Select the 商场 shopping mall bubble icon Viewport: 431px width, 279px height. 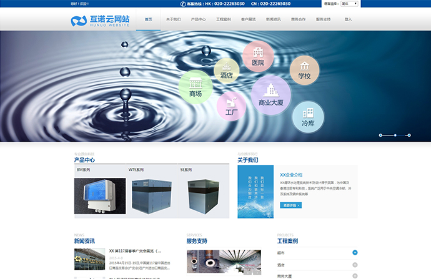pyautogui.click(x=196, y=87)
